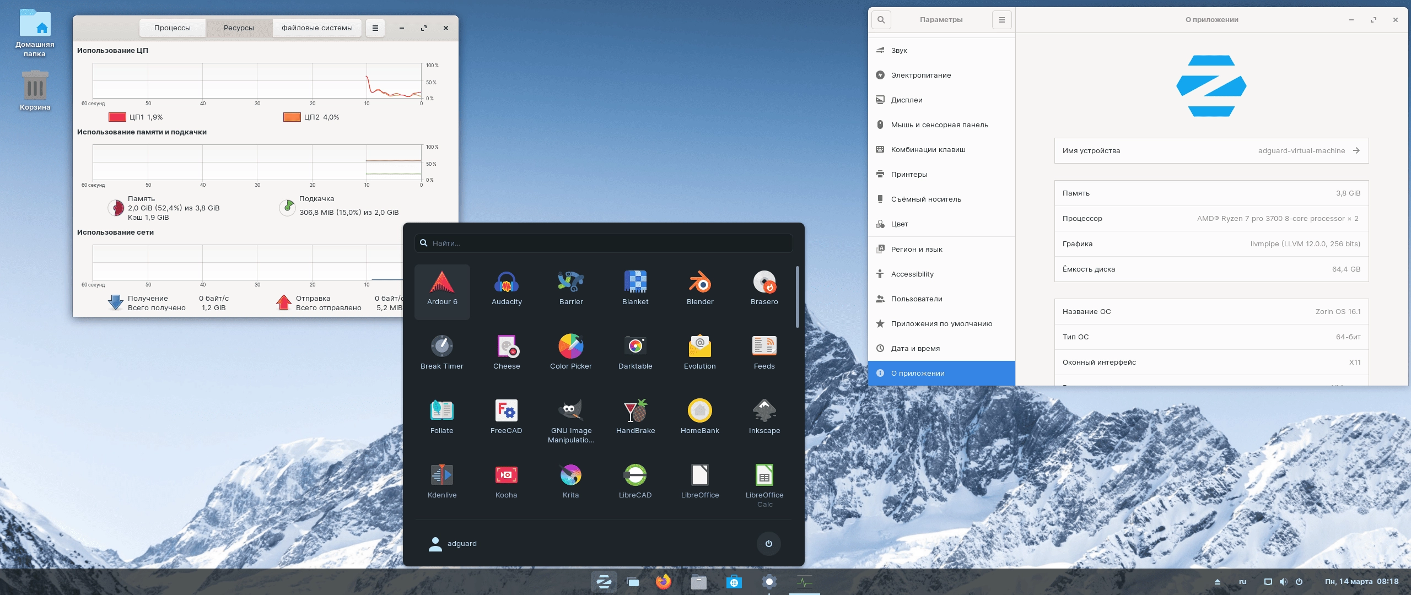
Task: Click the app menu scrollbar
Action: click(797, 297)
